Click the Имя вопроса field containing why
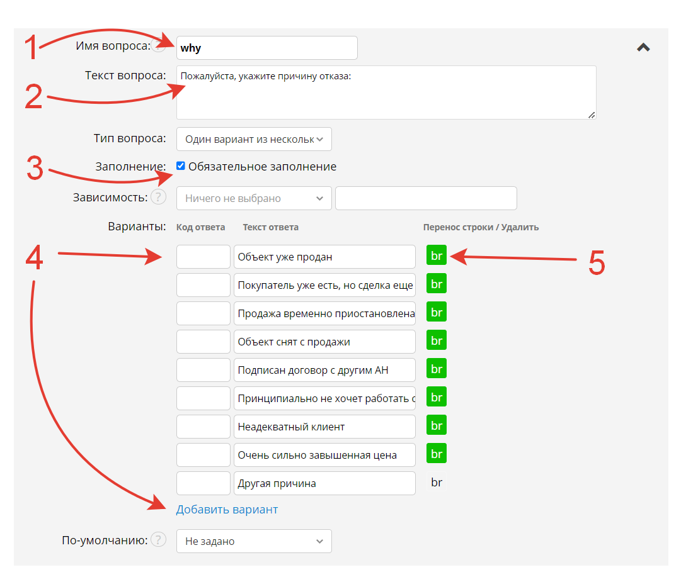Viewport: 681px width, 577px height. [267, 48]
